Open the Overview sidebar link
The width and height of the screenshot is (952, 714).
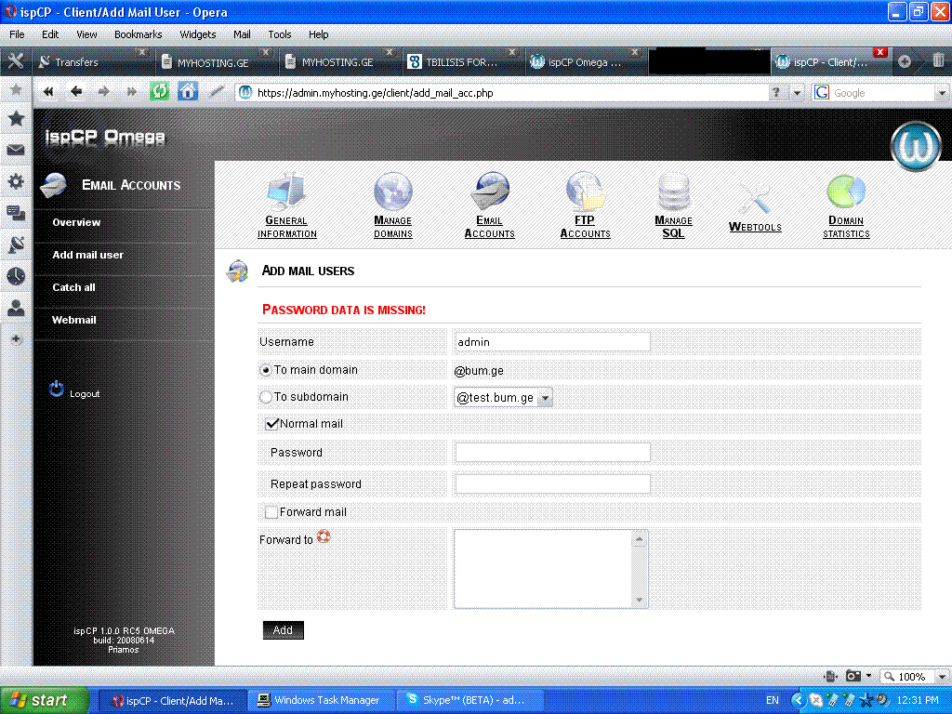76,222
